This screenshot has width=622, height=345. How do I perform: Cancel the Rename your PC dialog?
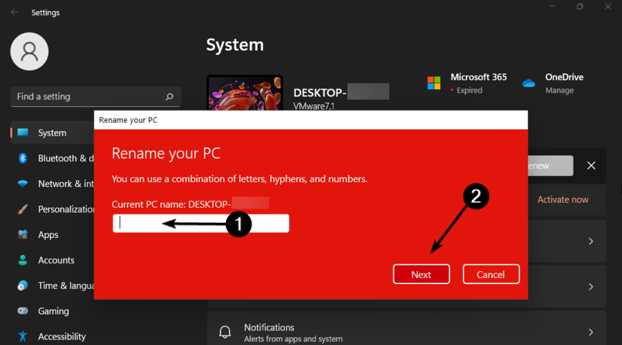491,274
